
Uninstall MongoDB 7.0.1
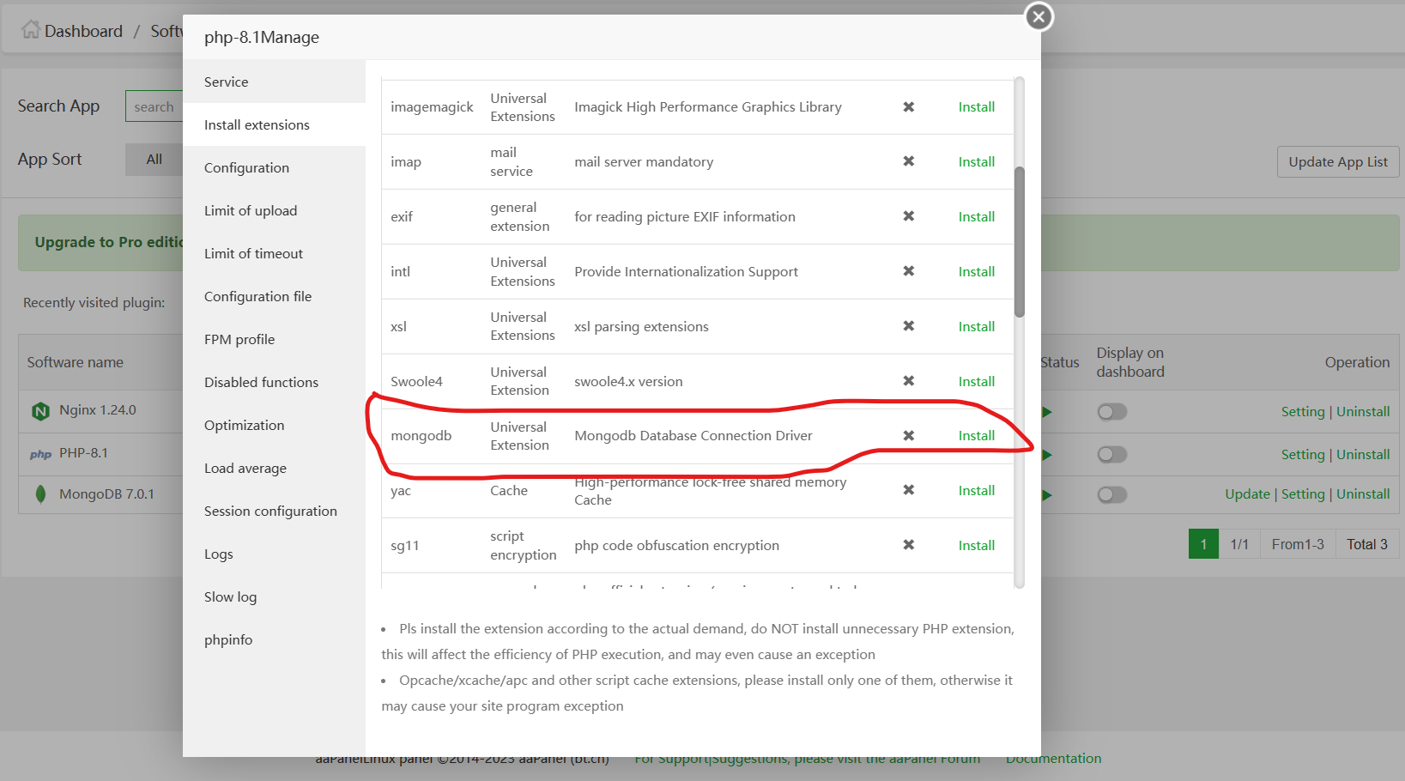pyautogui.click(x=1363, y=493)
